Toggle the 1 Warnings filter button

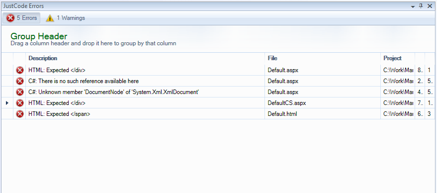point(66,18)
